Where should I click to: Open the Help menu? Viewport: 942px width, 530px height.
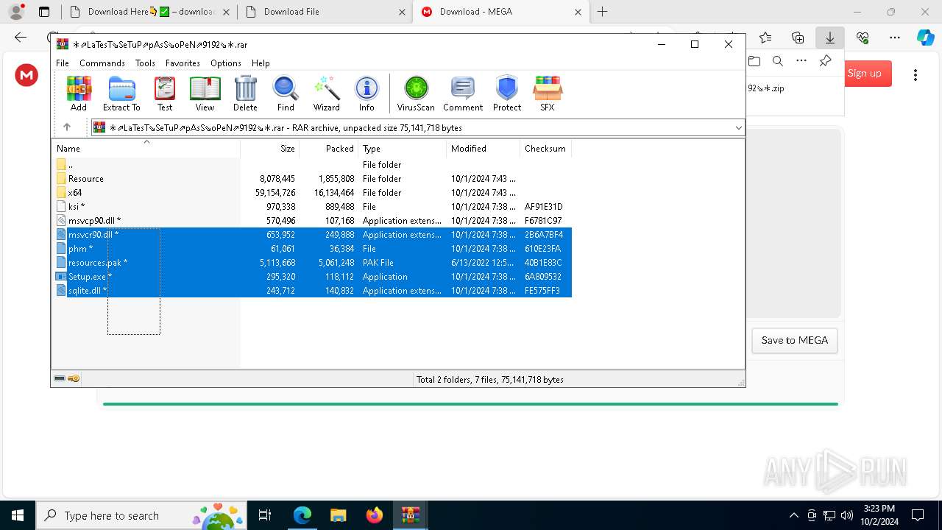pyautogui.click(x=261, y=63)
